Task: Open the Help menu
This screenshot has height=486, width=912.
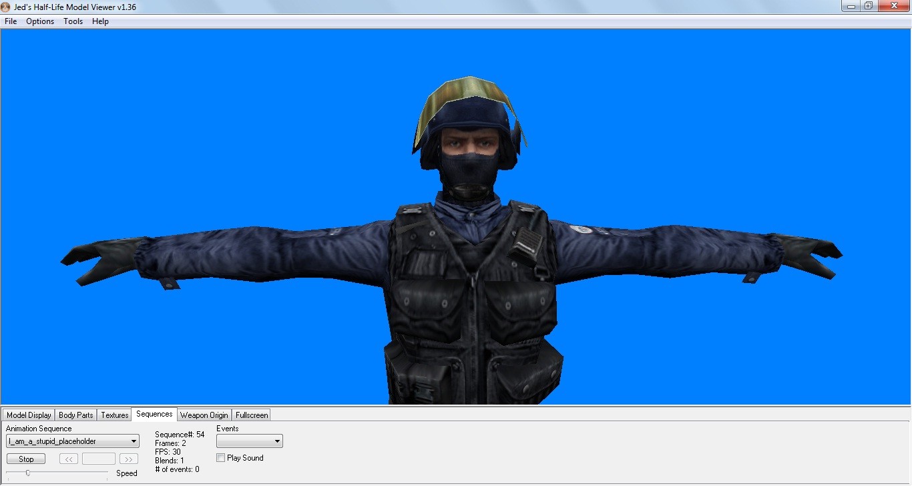Action: point(100,21)
